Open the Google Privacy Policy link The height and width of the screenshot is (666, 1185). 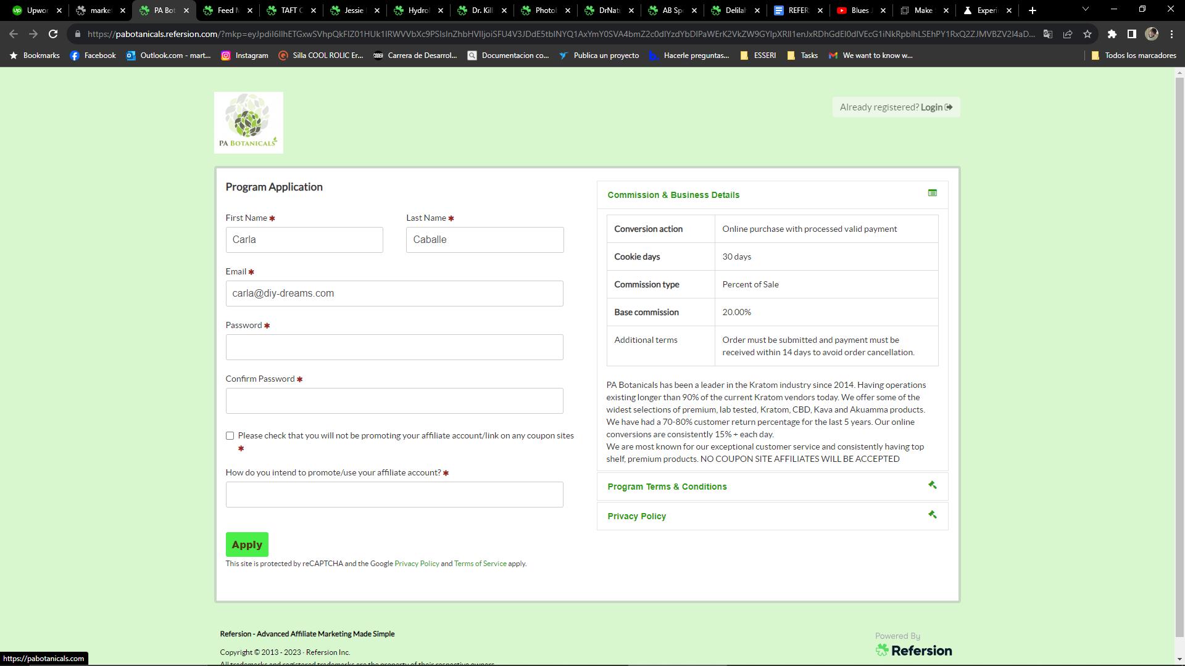pos(417,564)
